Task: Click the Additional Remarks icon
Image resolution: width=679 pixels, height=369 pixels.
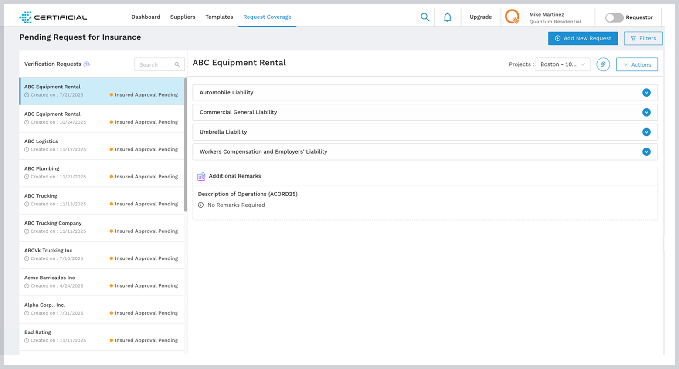Action: pyautogui.click(x=201, y=176)
